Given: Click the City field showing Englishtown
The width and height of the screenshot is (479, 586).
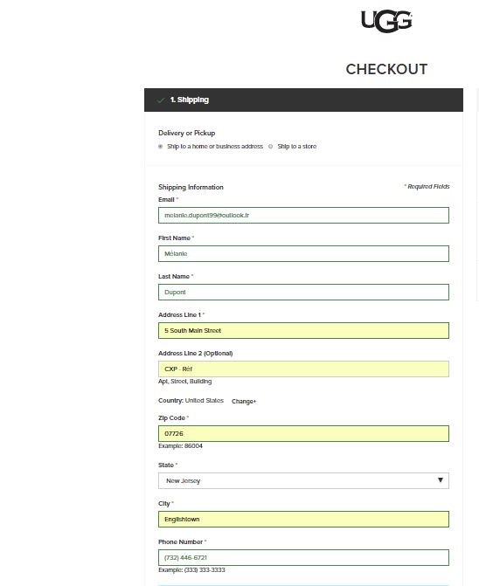Looking at the screenshot, I should [303, 519].
